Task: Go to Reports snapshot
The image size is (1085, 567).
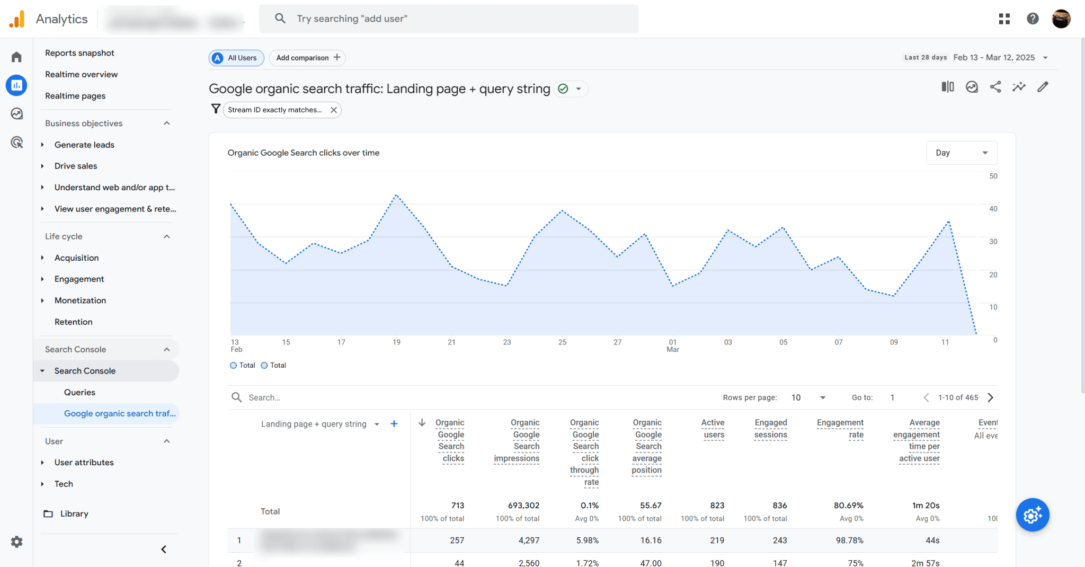Action: [x=79, y=52]
